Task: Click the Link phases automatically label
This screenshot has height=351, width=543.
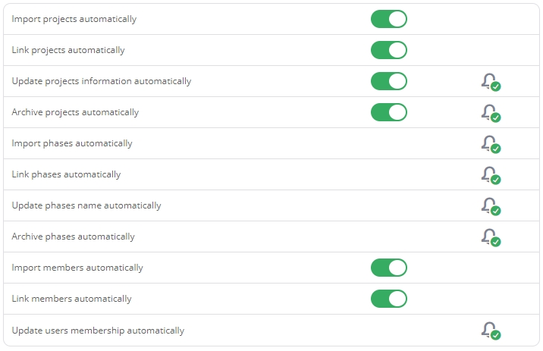Action: click(66, 174)
